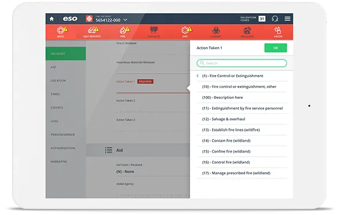Expand incident 5654122-000 dropdown
Screen dimensions: 345x215
click(x=126, y=20)
